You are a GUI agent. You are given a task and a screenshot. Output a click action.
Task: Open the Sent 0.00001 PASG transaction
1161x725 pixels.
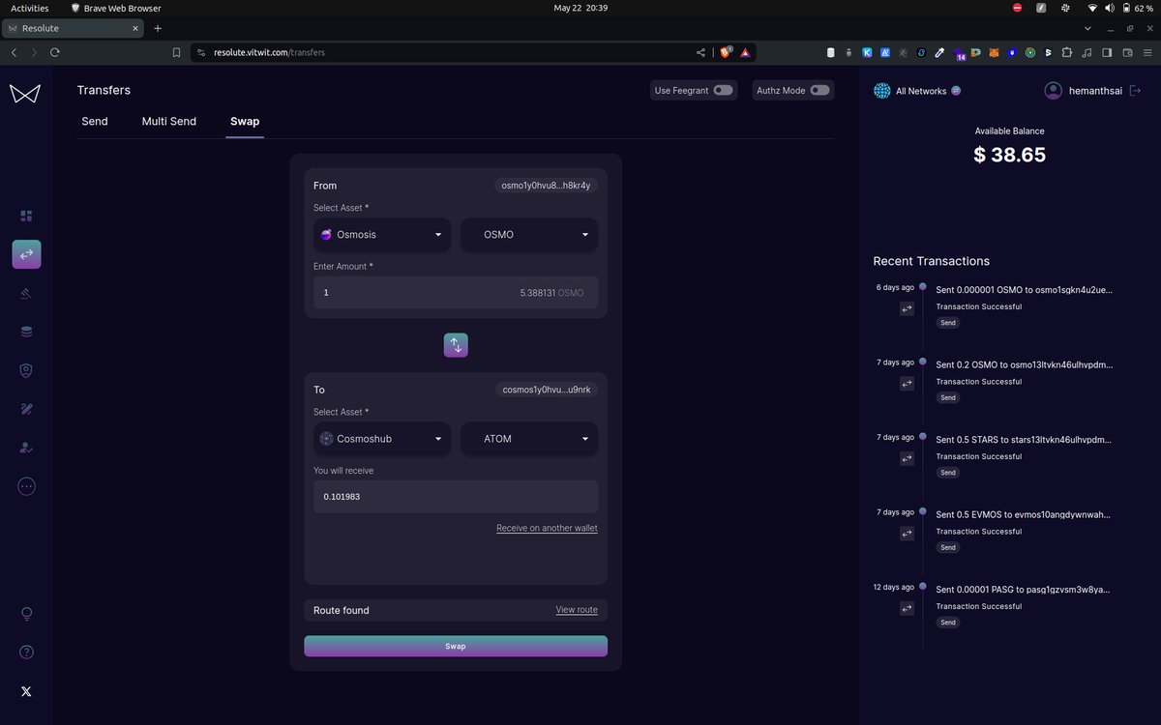click(1024, 589)
